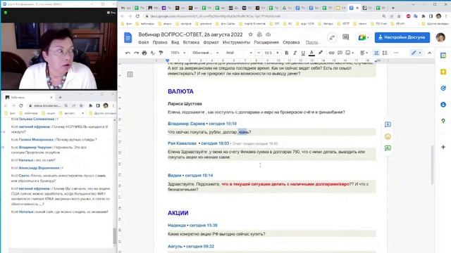The image size is (451, 253).
Task: Open the text alignment dropdown
Action: coord(364,53)
